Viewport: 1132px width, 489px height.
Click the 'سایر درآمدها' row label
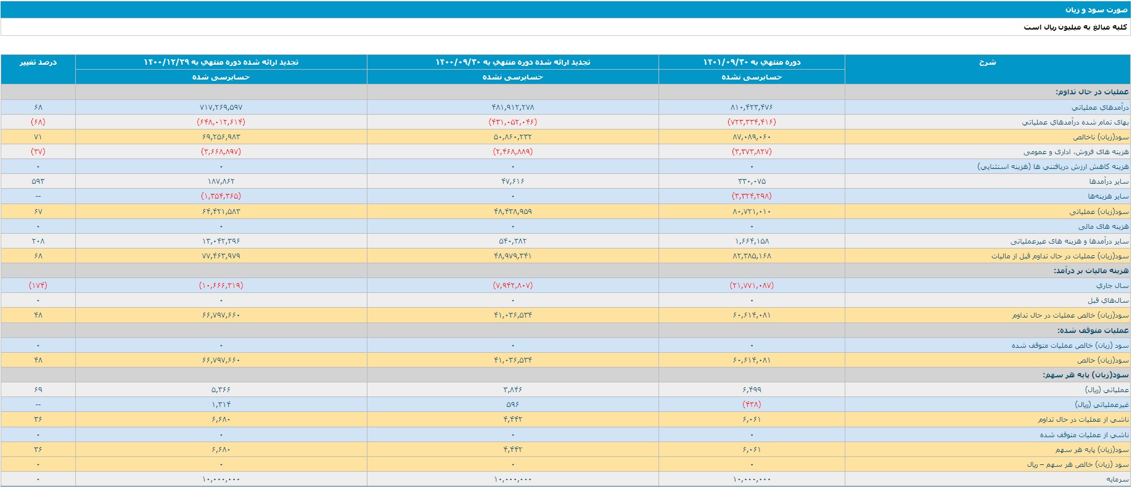pyautogui.click(x=1109, y=181)
